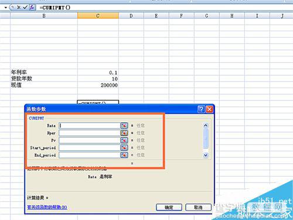Select column I header
The width and height of the screenshot is (293, 220).
tap(257, 16)
